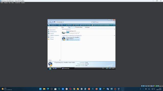
Task: Open Общие in favorite links
Action: point(51,39)
